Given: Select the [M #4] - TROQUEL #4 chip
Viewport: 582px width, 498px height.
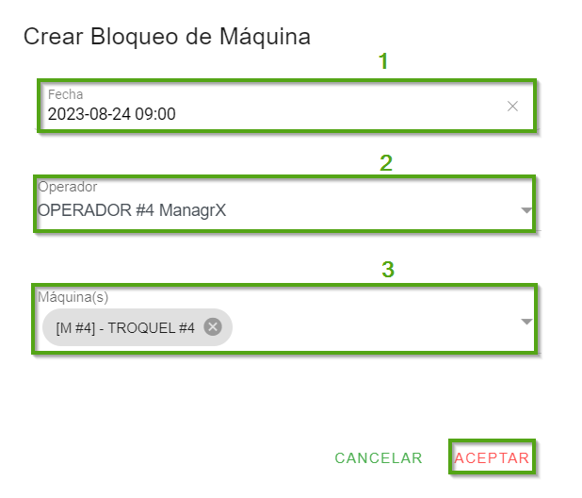Looking at the screenshot, I should pyautogui.click(x=125, y=327).
